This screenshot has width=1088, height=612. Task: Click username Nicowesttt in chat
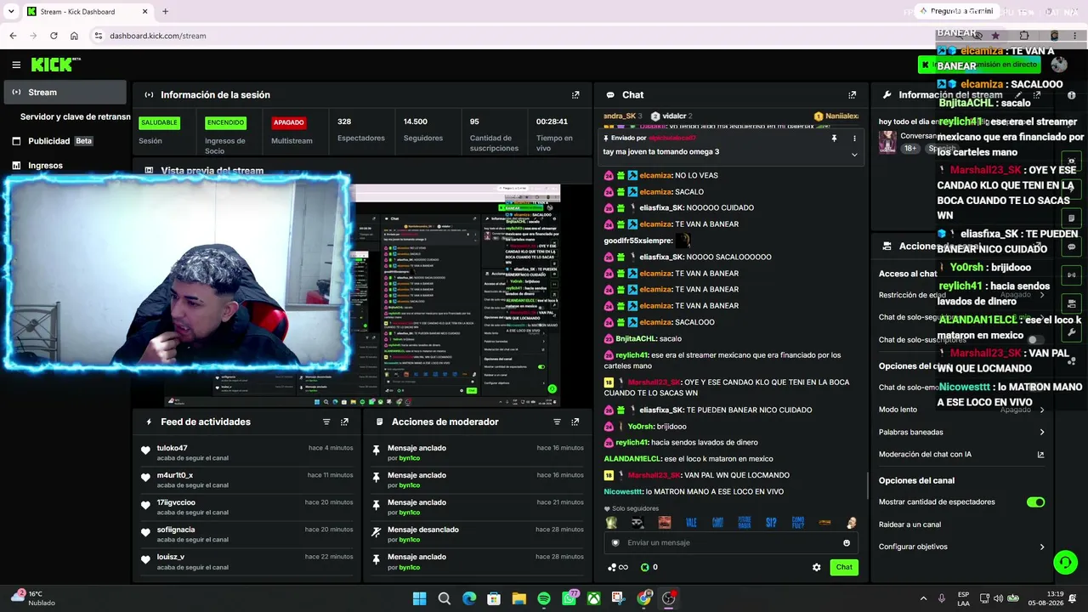[x=623, y=491]
